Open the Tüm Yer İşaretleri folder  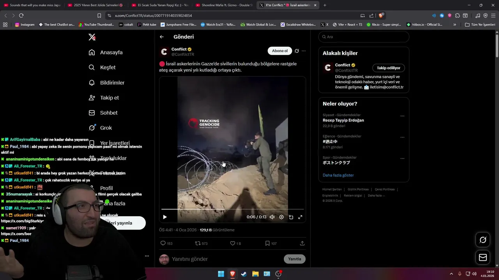[x=480, y=24]
